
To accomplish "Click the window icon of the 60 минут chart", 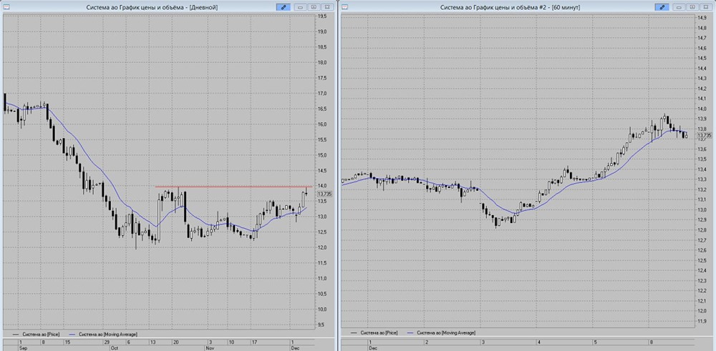I will click(x=345, y=7).
